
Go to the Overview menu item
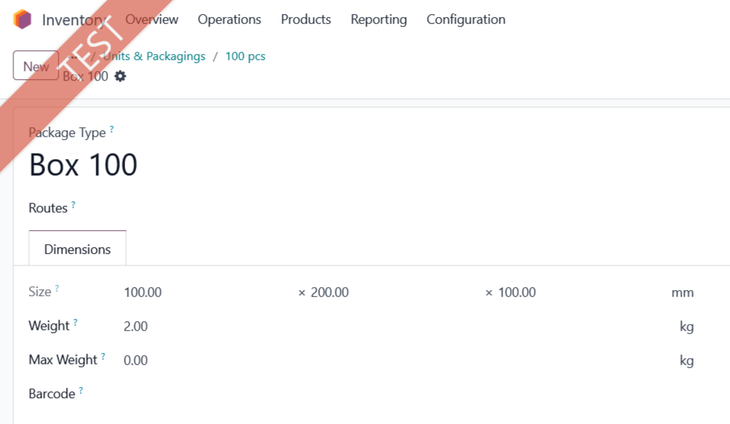click(152, 19)
